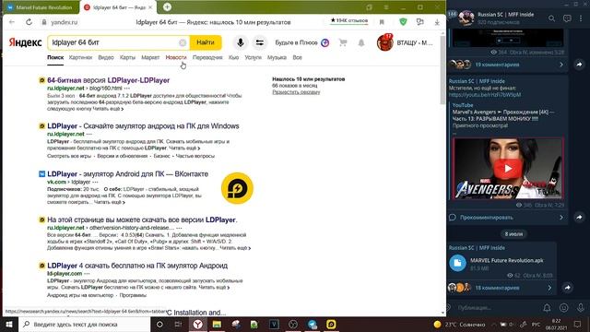
Task: Open File Explorer from taskbar
Action: (x=217, y=324)
